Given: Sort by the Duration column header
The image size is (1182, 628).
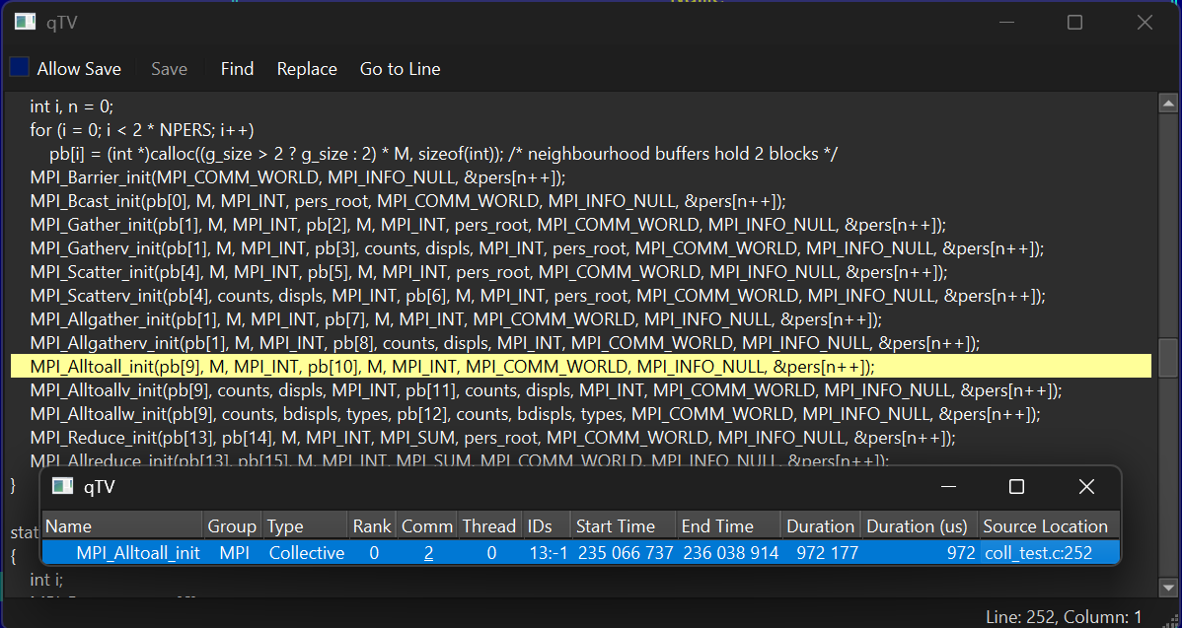Looking at the screenshot, I should 821,526.
